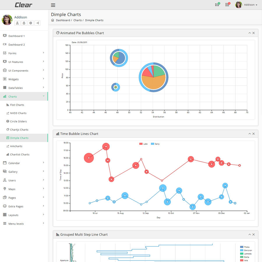Screen dimensions: 262x262
Task: Click the large orange pie bubble
Action: tap(153, 82)
